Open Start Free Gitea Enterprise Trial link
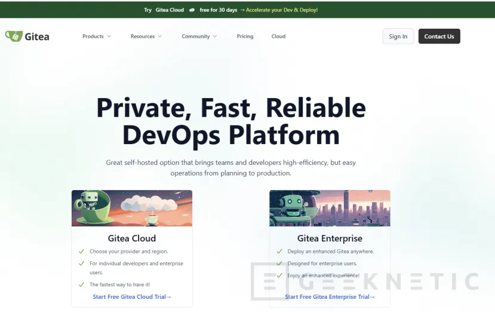495x312 pixels. [x=330, y=297]
